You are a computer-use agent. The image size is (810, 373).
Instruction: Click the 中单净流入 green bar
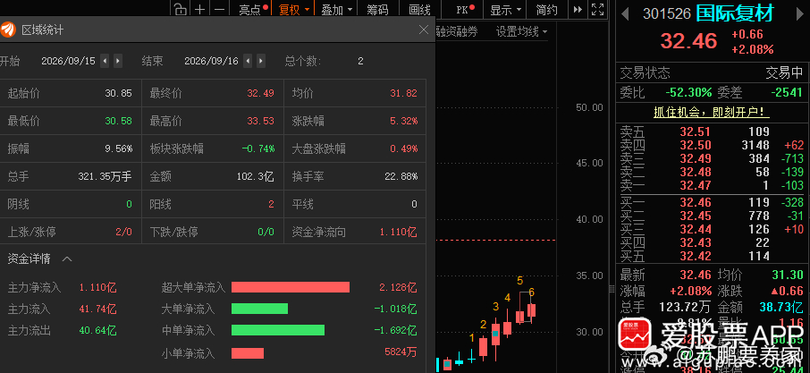(278, 330)
